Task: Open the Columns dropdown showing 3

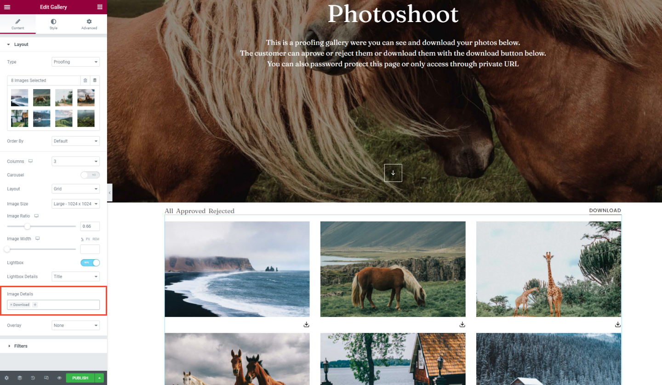Action: pyautogui.click(x=76, y=161)
